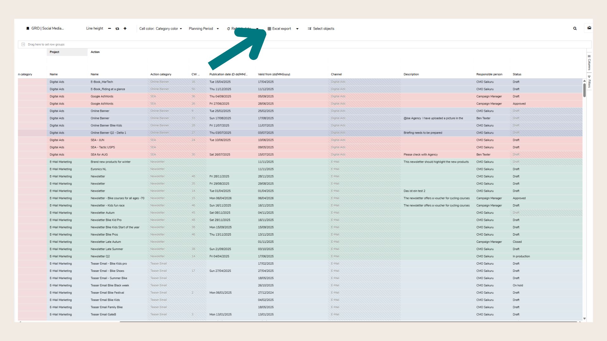
Task: Expand the Planning Period dropdown
Action: (218, 28)
